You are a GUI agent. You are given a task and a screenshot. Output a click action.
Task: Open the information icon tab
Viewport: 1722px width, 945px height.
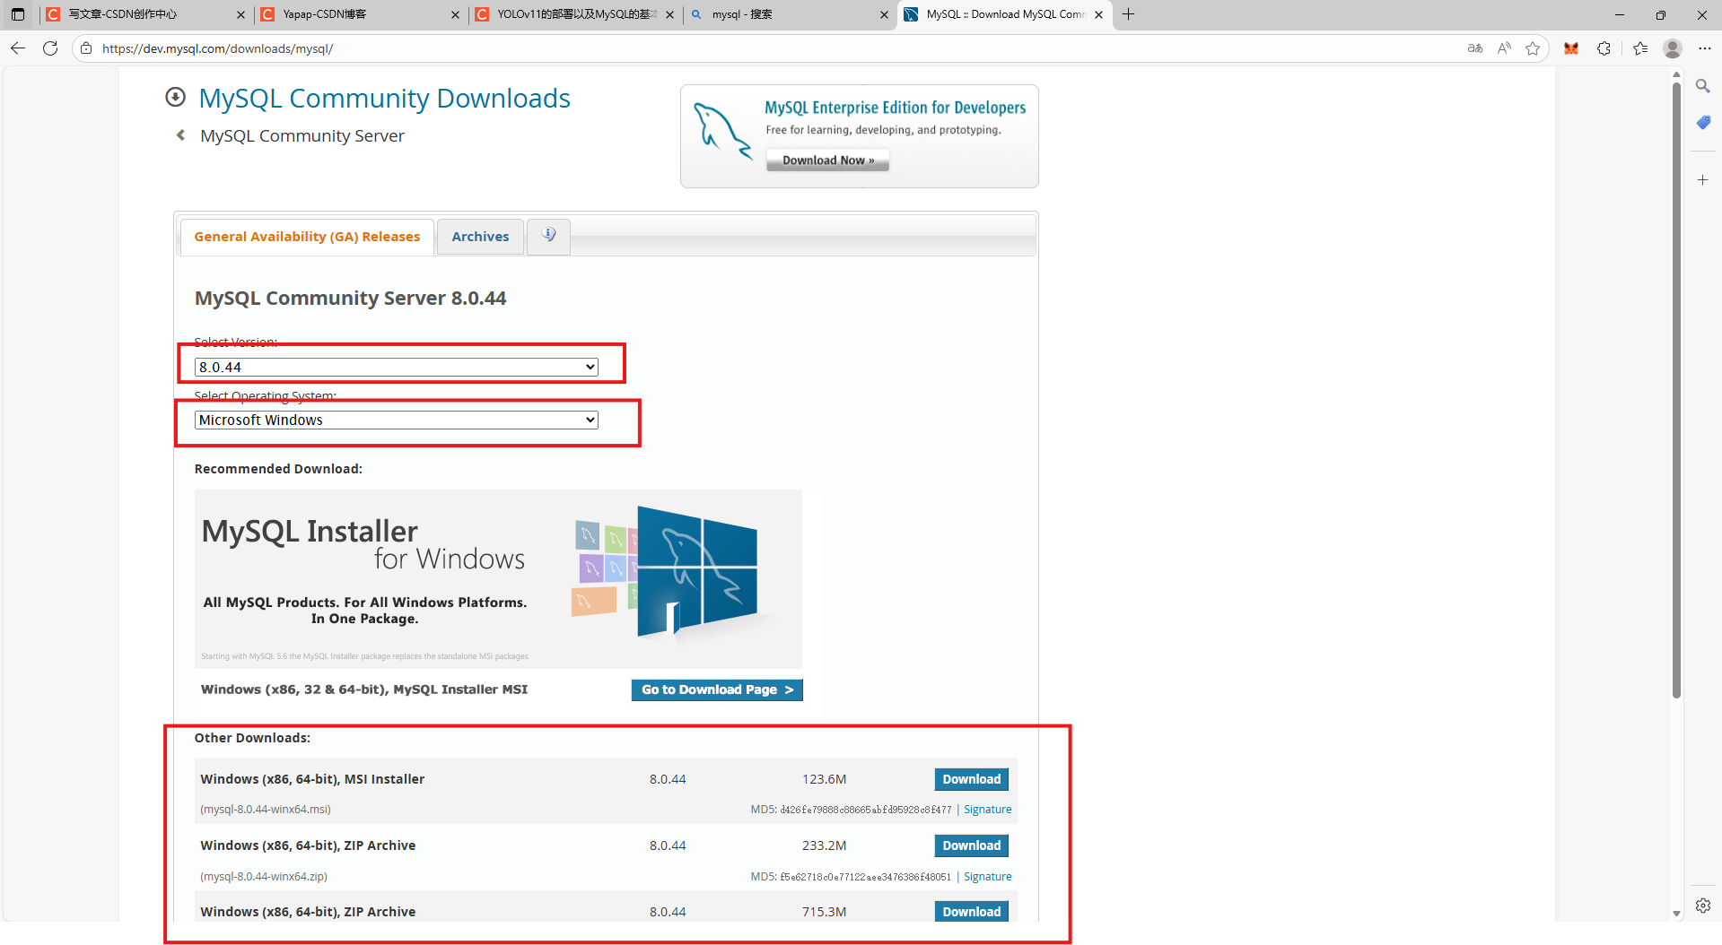[x=548, y=236]
